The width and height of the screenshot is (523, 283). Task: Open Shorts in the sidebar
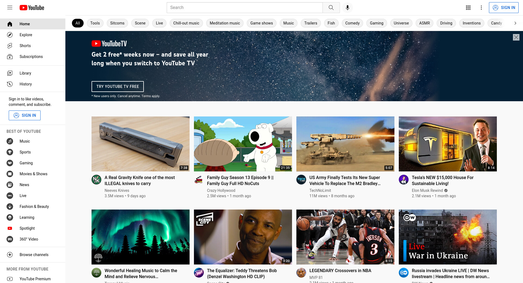[x=33, y=46]
